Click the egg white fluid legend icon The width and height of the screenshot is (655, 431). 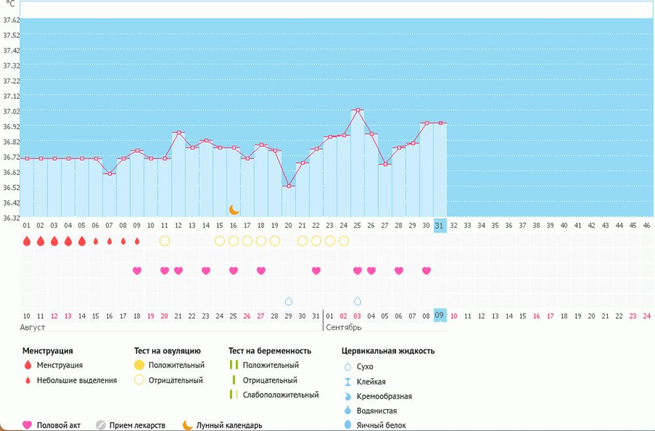tap(347, 426)
